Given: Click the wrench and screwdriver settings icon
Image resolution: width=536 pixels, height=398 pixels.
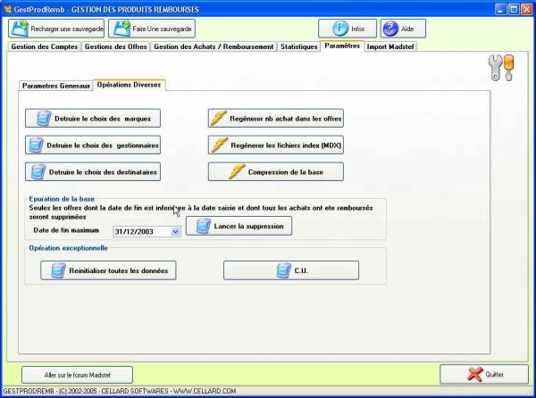Looking at the screenshot, I should point(503,69).
